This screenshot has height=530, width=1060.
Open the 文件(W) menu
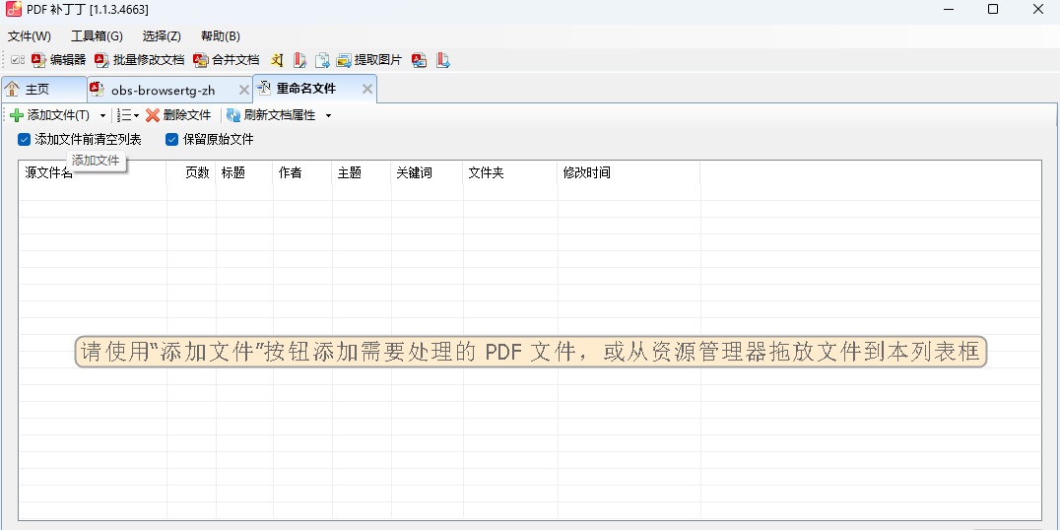pos(29,36)
